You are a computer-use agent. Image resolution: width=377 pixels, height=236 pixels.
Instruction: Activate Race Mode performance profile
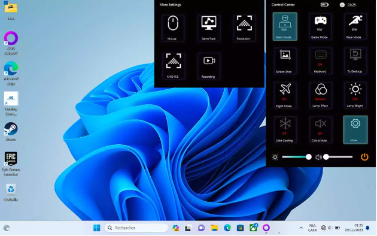pyautogui.click(x=355, y=26)
